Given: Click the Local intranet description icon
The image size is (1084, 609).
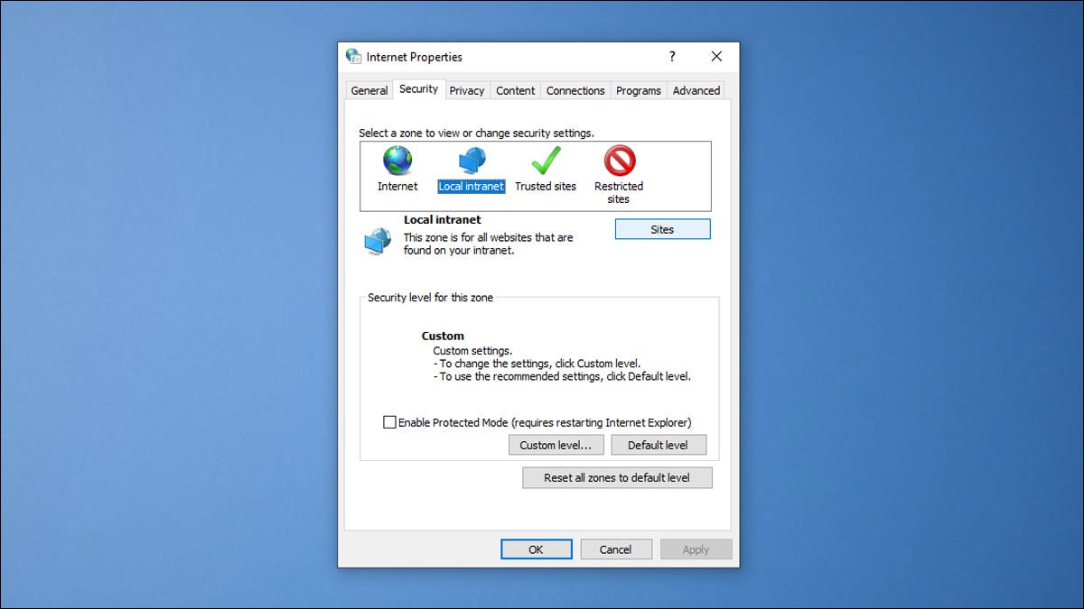Looking at the screenshot, I should [378, 241].
